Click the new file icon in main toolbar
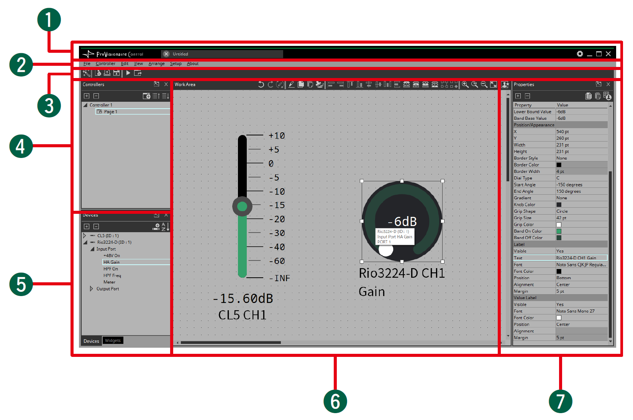633x420 pixels. pos(98,73)
